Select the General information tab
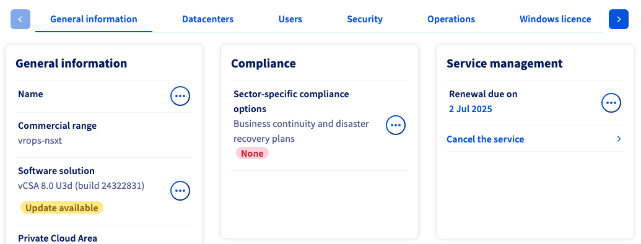Image resolution: width=641 pixels, height=244 pixels. [94, 19]
